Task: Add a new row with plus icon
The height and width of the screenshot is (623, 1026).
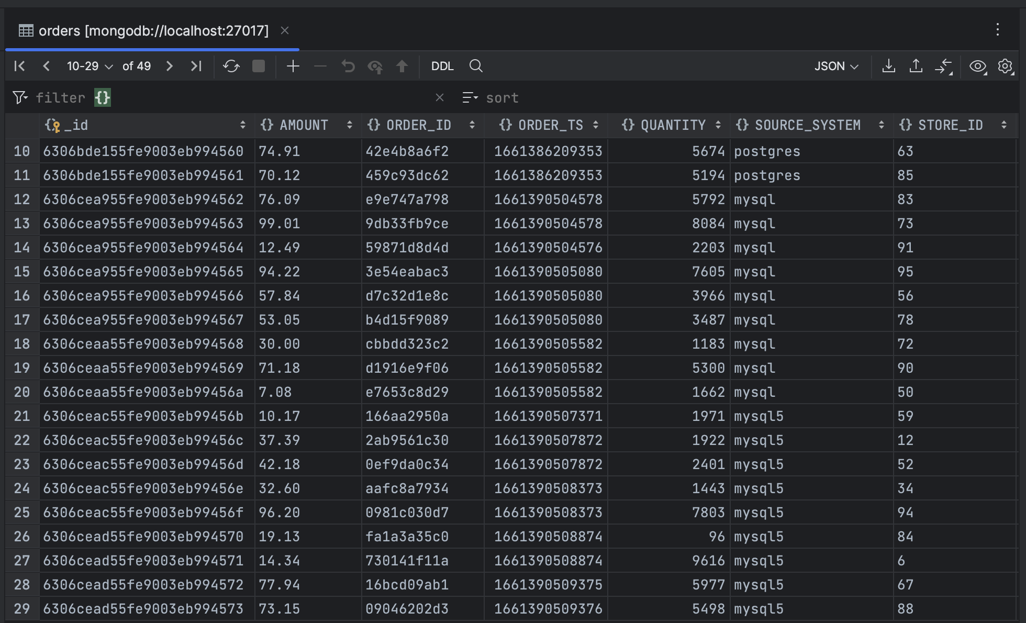Action: tap(293, 66)
